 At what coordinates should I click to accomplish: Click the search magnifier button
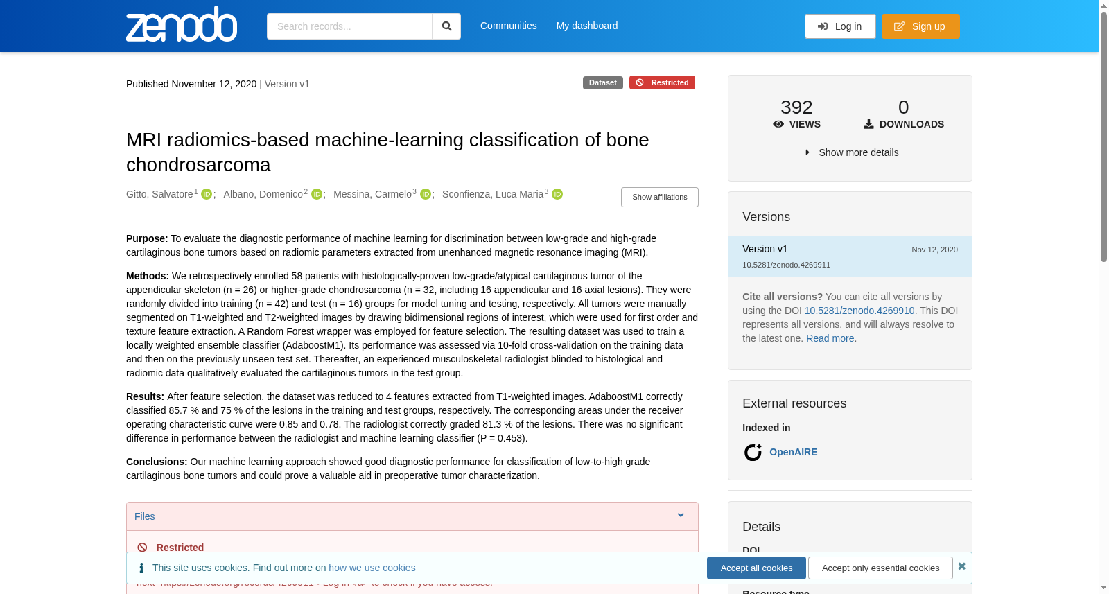[446, 26]
